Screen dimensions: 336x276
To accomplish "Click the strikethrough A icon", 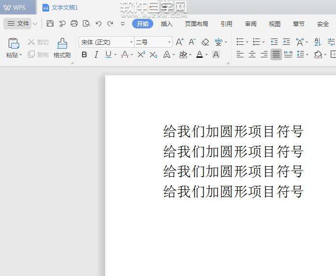I will coord(125,54).
